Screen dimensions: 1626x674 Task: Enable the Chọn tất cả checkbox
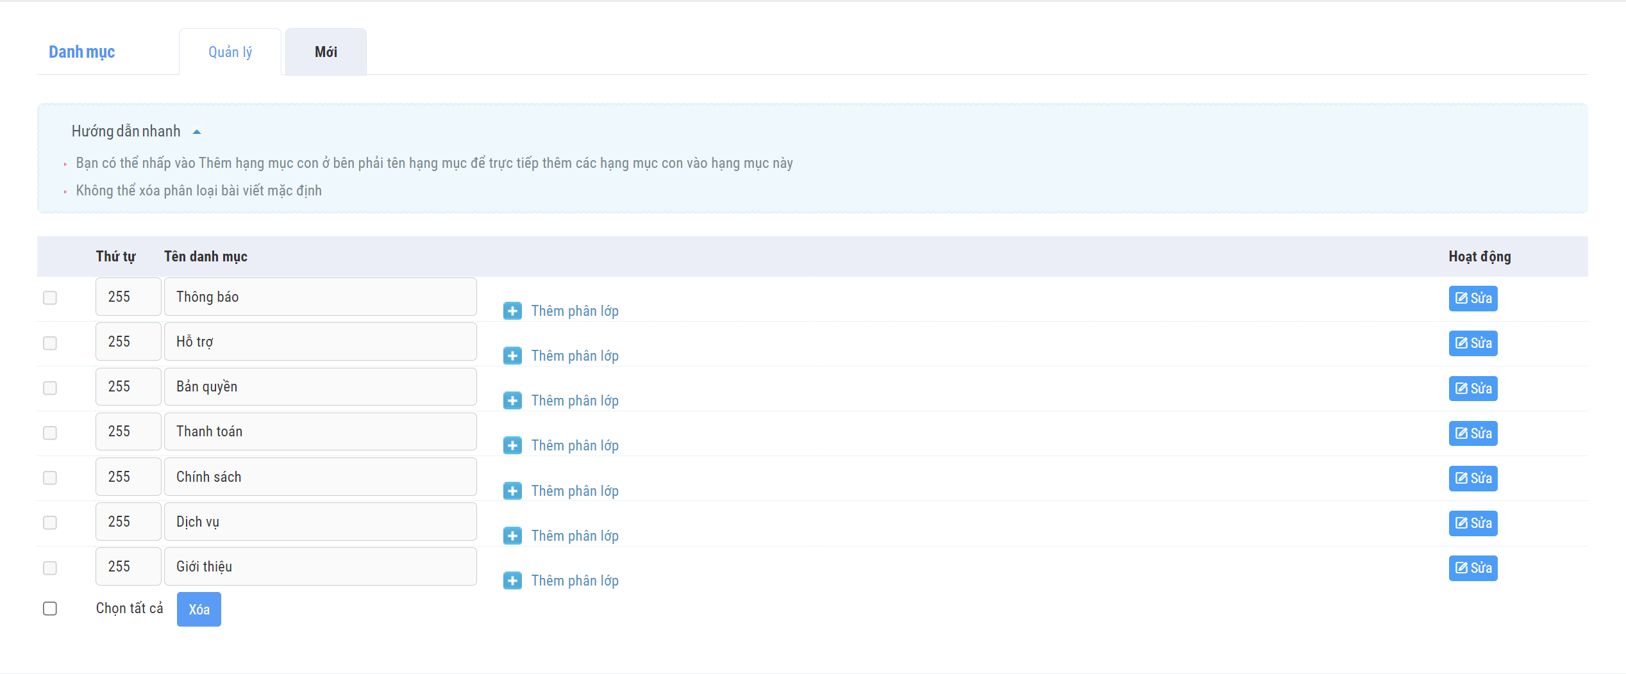pyautogui.click(x=50, y=608)
